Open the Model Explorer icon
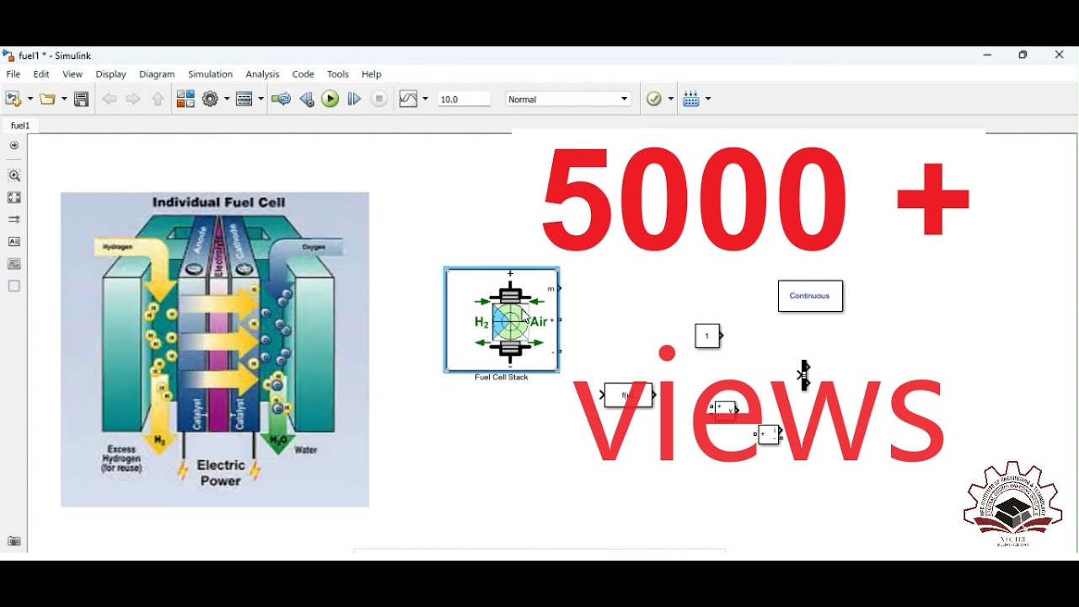Viewport: 1079px width, 607px height. (x=244, y=99)
